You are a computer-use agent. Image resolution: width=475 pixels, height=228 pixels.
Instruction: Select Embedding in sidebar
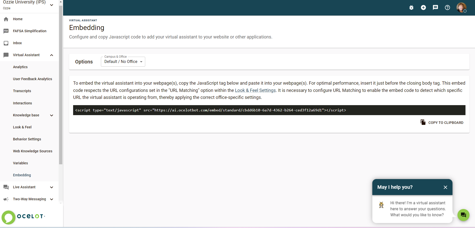point(22,175)
